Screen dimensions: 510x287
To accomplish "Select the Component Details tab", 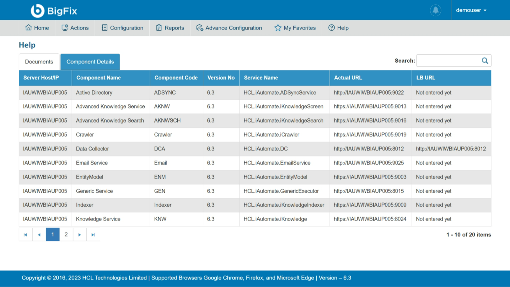I will (90, 62).
